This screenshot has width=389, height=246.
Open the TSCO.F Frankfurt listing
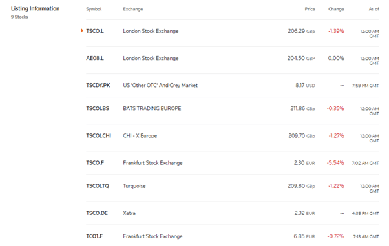pos(95,163)
